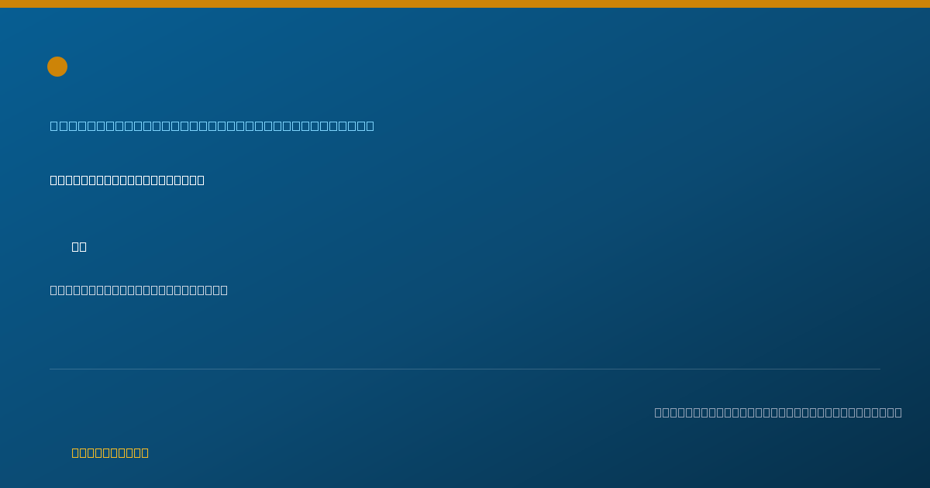This screenshot has height=488, width=930.
Task: Click the light blue text line
Action: pos(212,125)
